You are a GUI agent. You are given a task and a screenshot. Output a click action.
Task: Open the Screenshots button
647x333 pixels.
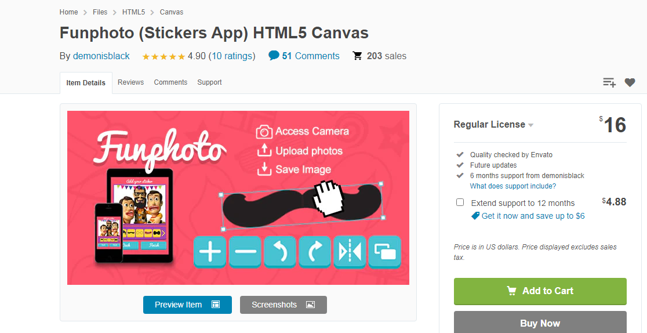pyautogui.click(x=283, y=305)
